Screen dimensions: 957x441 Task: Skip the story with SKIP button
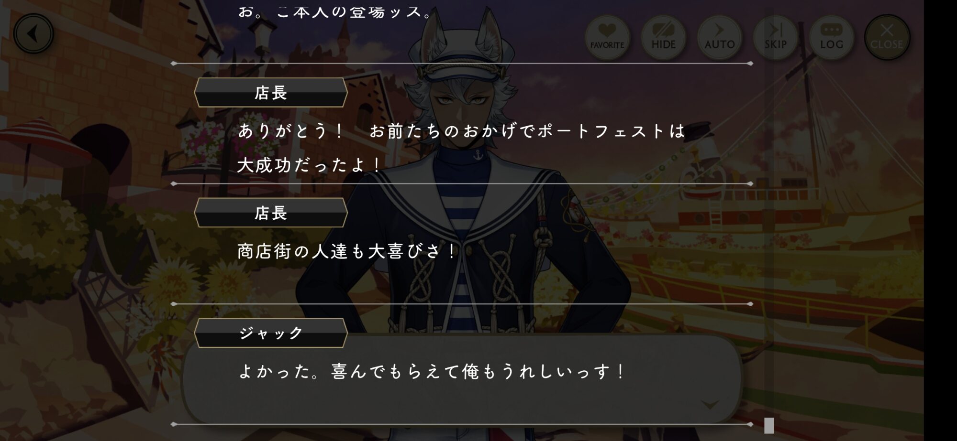(775, 37)
